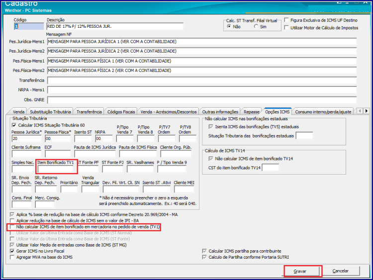Image resolution: width=373 pixels, height=280 pixels.
Task: Click the Item Bonificado TV1 field
Action: (56, 169)
